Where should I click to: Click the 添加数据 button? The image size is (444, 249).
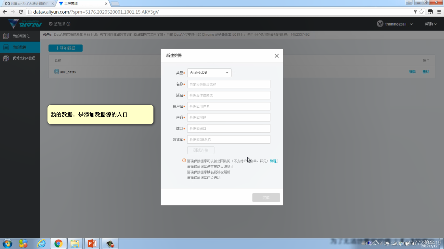click(65, 48)
